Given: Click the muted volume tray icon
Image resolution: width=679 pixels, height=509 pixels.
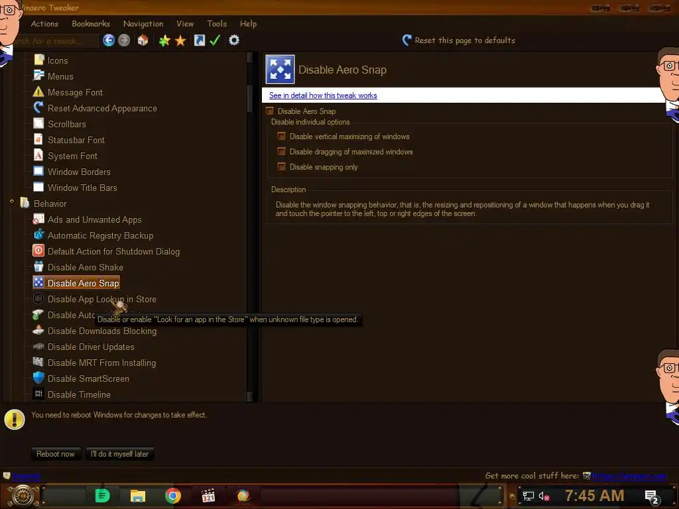Looking at the screenshot, I should click(x=544, y=496).
